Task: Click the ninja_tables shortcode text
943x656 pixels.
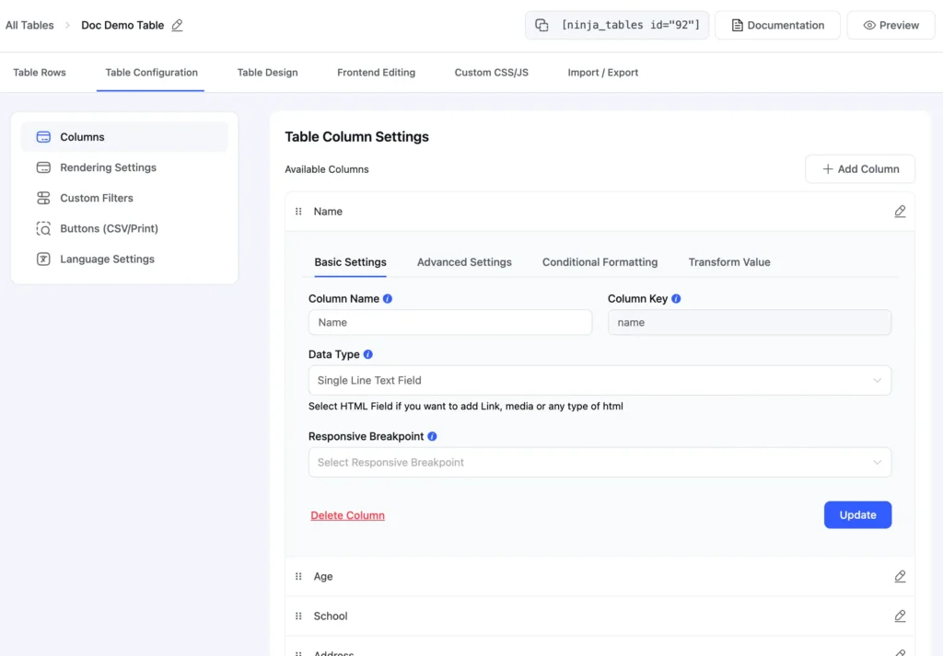Action: coord(630,25)
